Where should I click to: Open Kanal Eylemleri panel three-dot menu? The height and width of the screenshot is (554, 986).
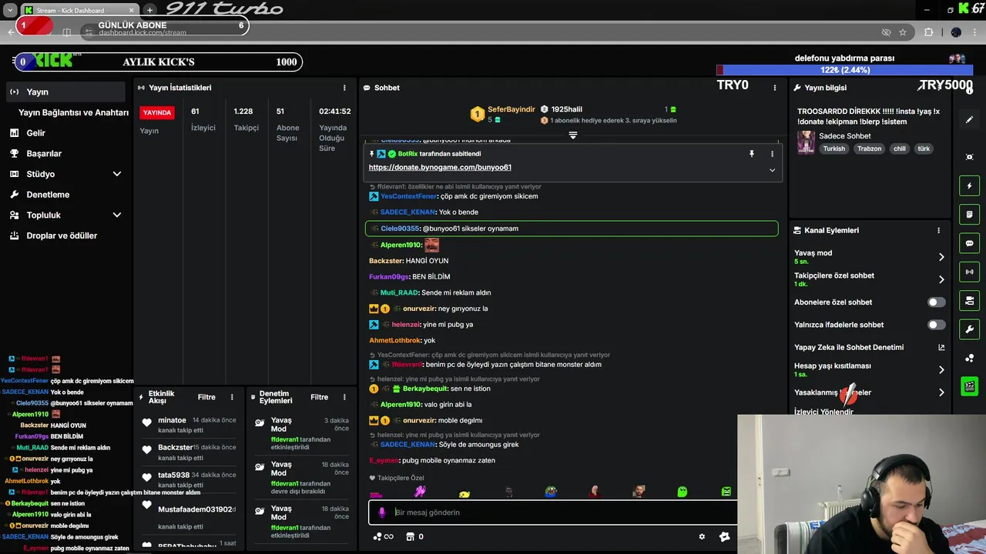click(938, 230)
